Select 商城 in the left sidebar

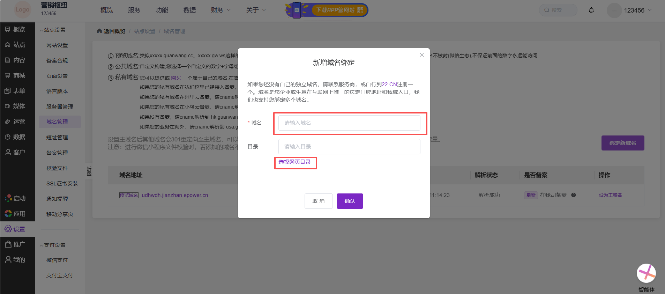click(15, 75)
